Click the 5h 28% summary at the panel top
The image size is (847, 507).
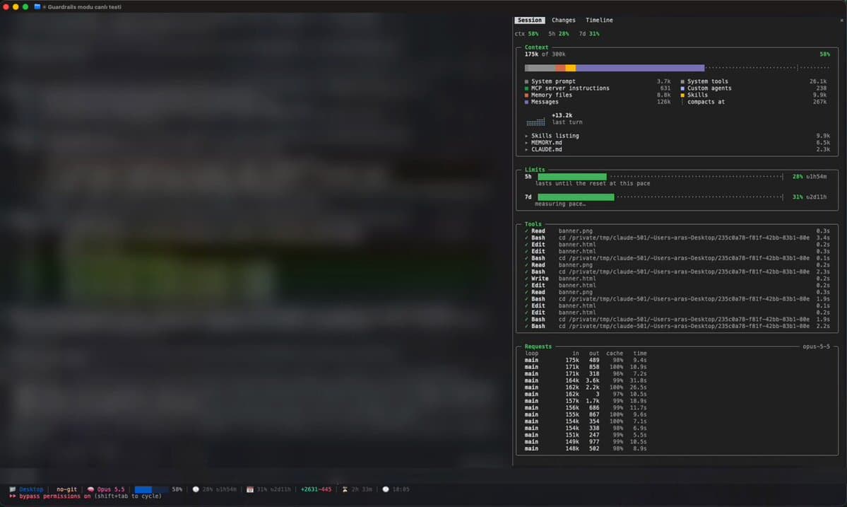click(559, 33)
